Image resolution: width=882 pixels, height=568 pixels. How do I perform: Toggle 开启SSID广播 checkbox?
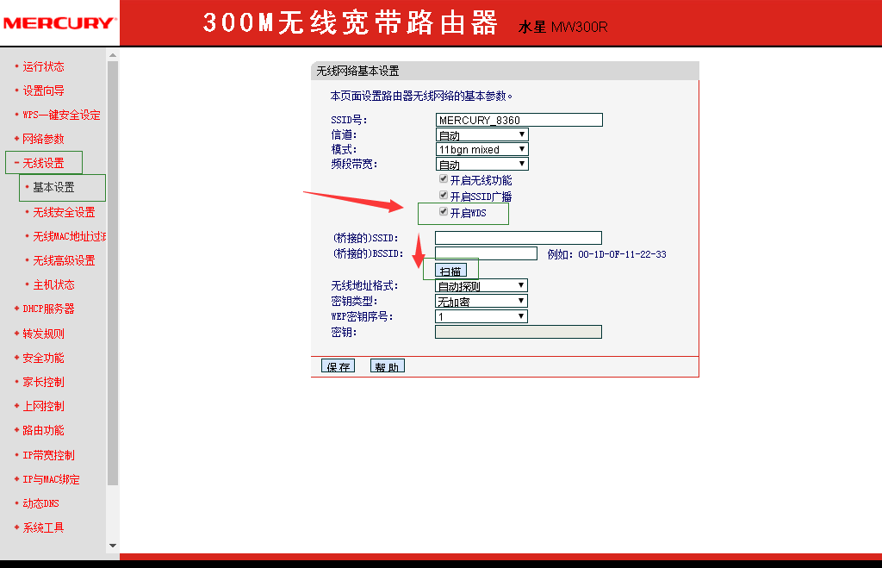pyautogui.click(x=444, y=196)
